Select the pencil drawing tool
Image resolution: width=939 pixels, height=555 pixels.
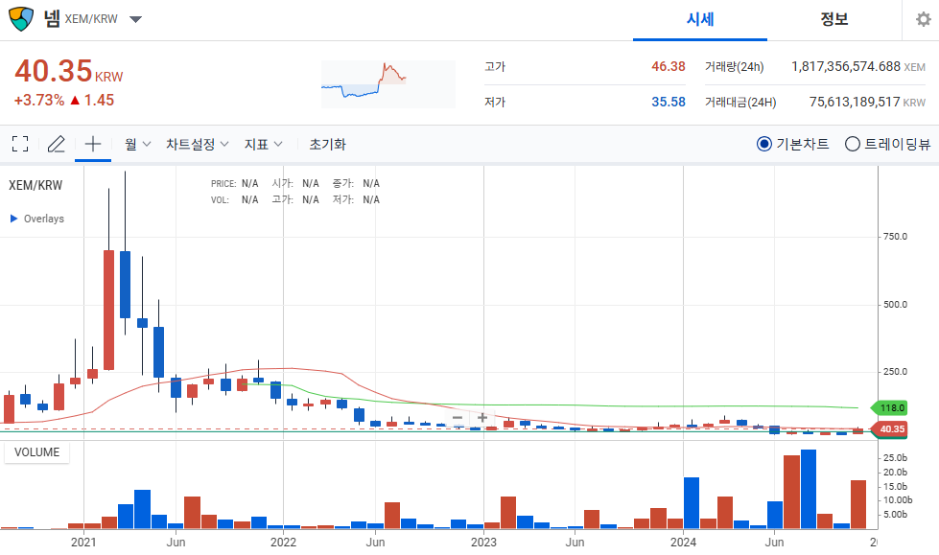point(56,144)
